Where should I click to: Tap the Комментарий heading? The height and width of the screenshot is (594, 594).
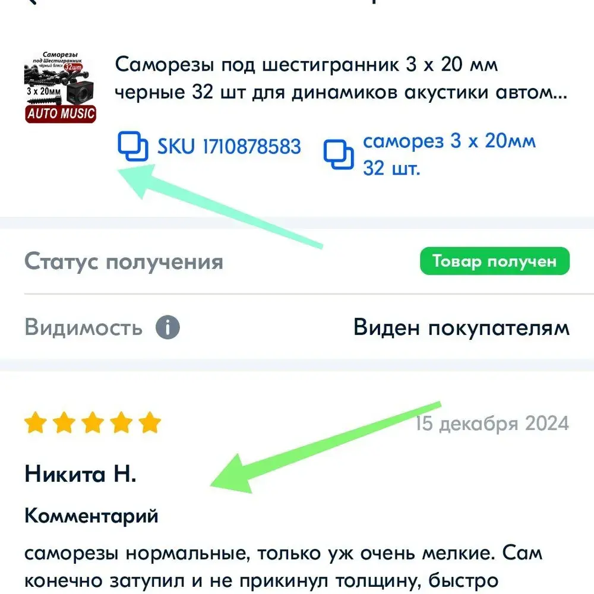click(x=91, y=516)
